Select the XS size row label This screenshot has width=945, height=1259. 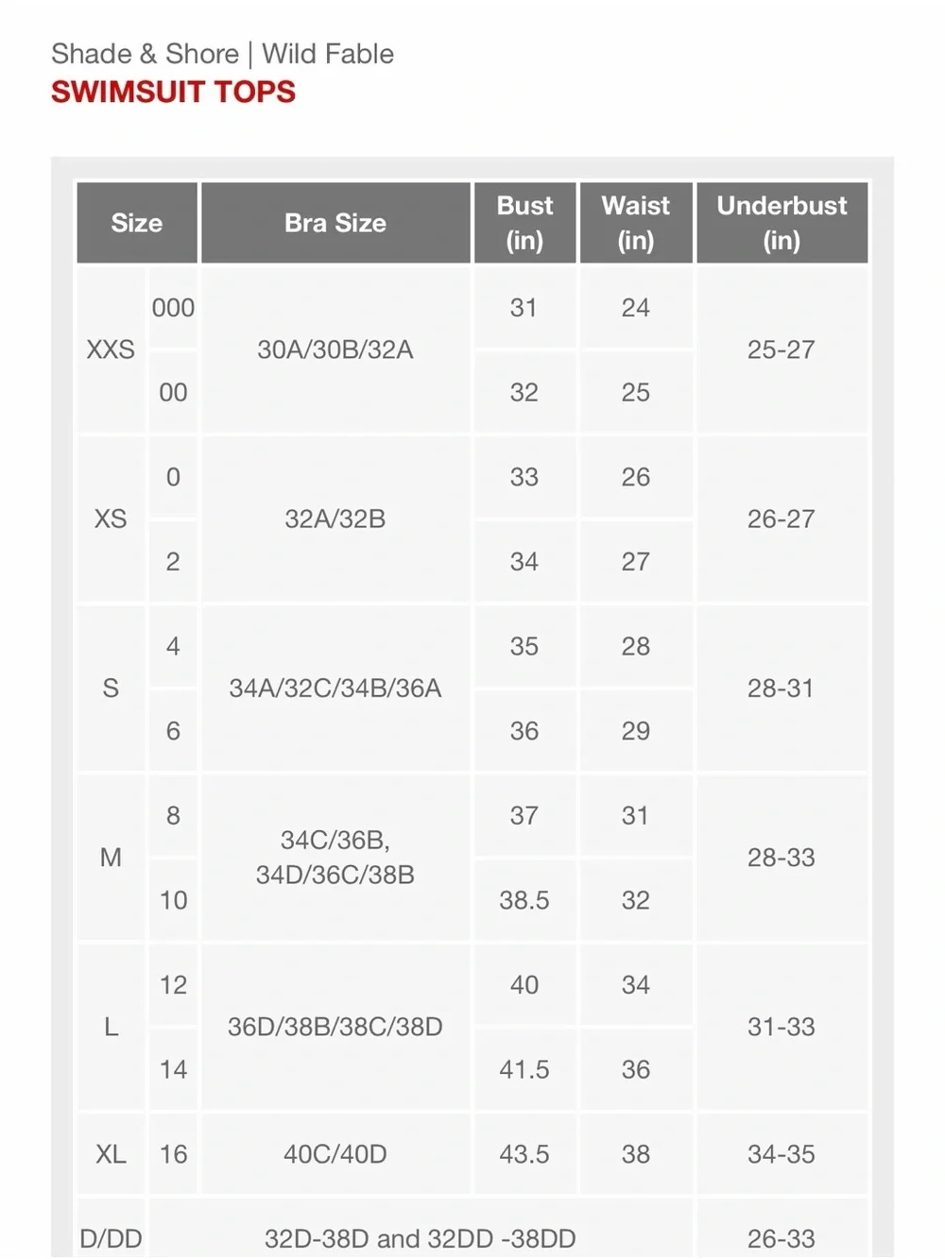[x=111, y=519]
